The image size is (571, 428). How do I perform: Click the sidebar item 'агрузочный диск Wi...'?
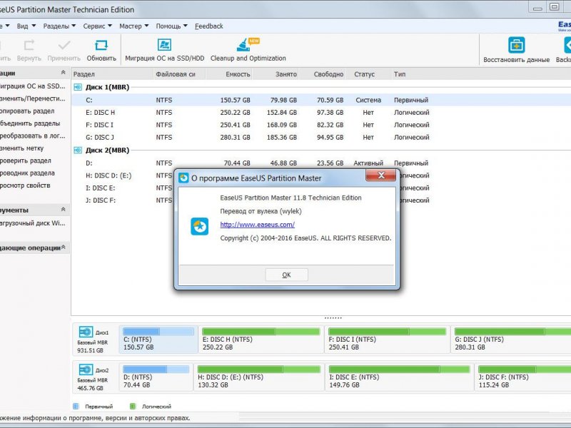(x=33, y=223)
